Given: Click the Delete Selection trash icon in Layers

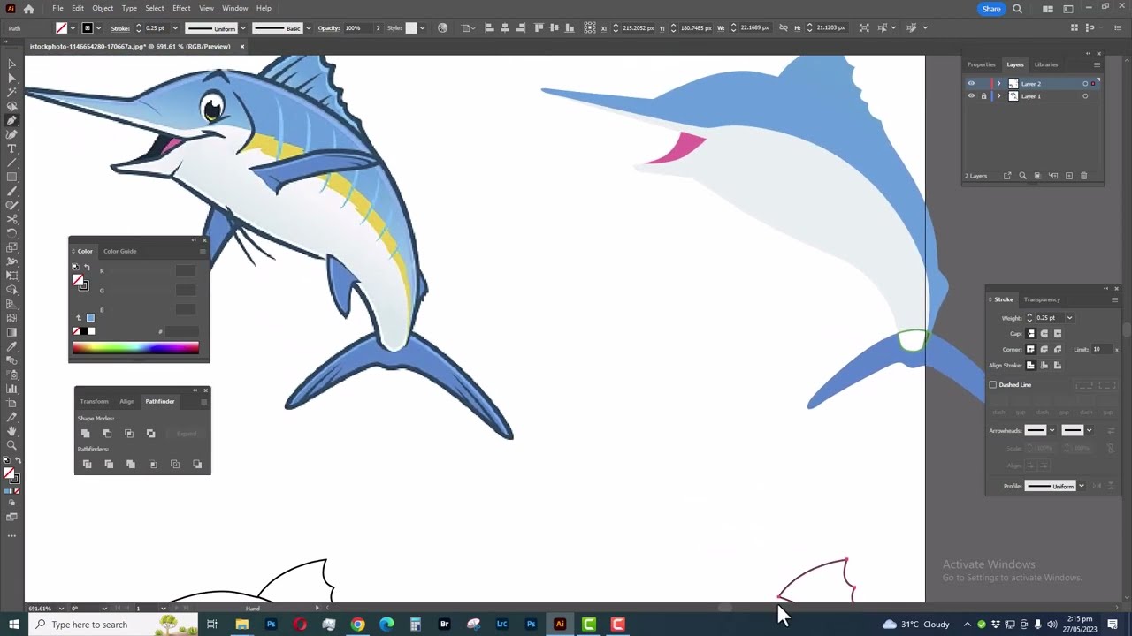Looking at the screenshot, I should (1084, 176).
